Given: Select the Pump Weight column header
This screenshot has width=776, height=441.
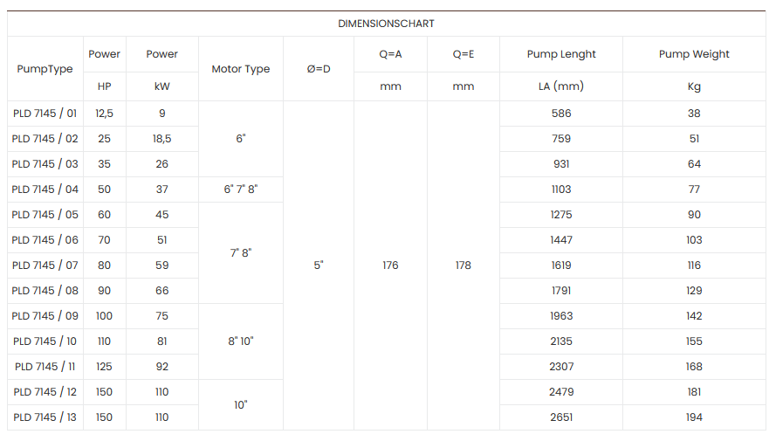Looking at the screenshot, I should [x=694, y=54].
